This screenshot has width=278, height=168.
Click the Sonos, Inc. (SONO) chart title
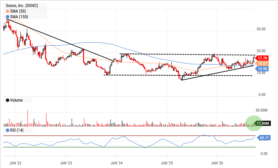(22, 6)
